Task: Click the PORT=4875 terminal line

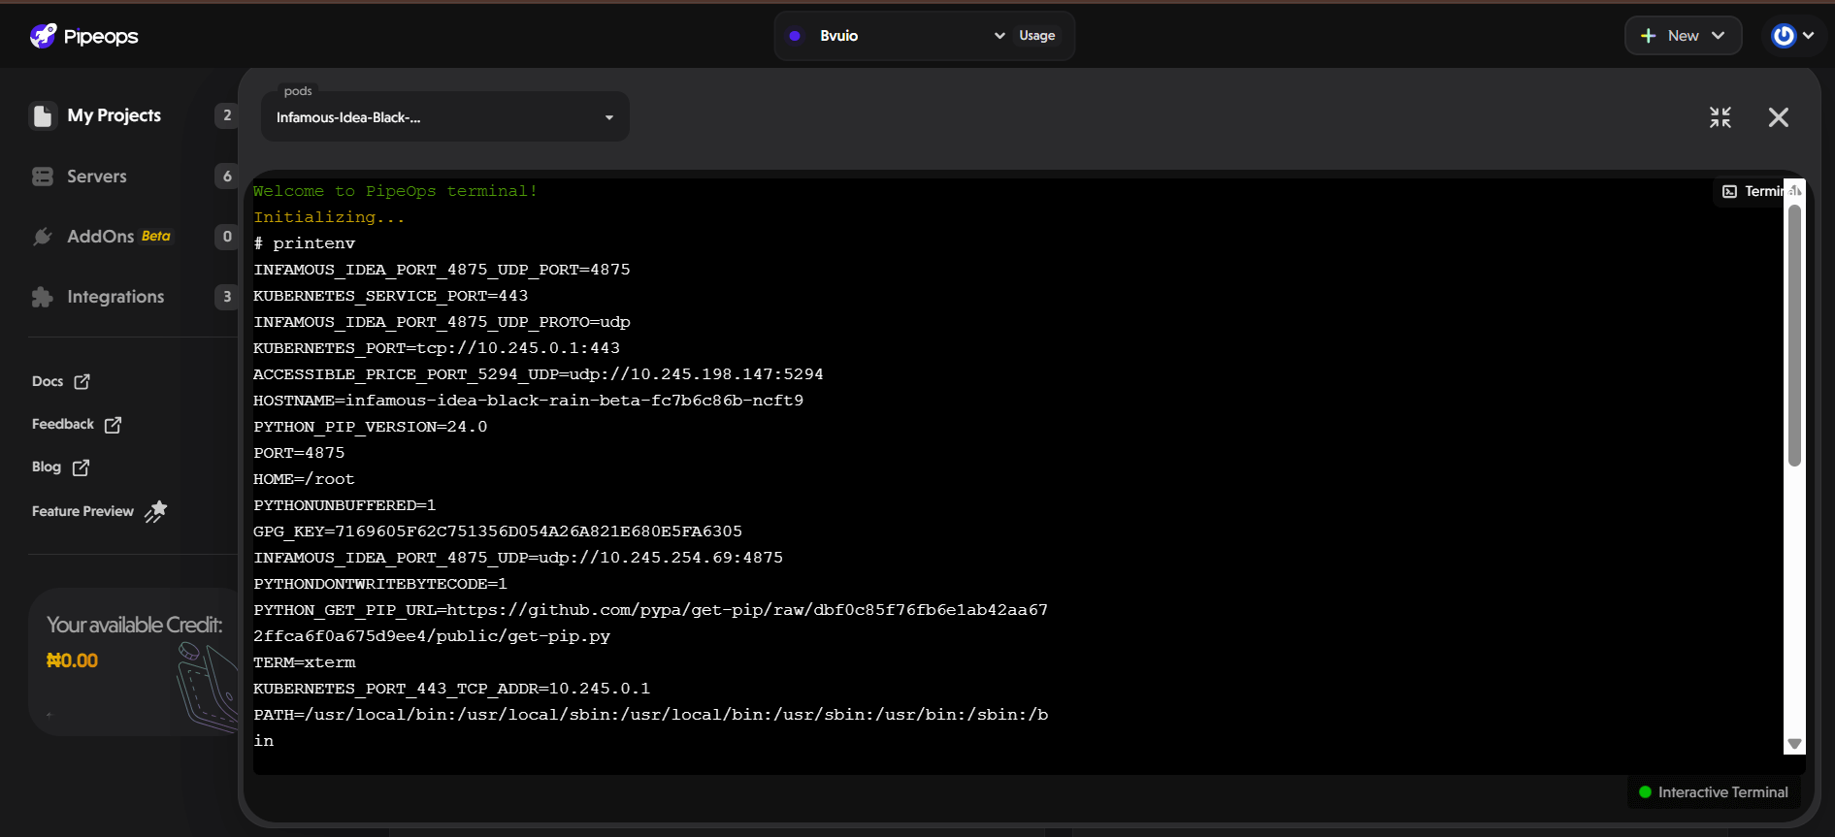Action: (299, 453)
